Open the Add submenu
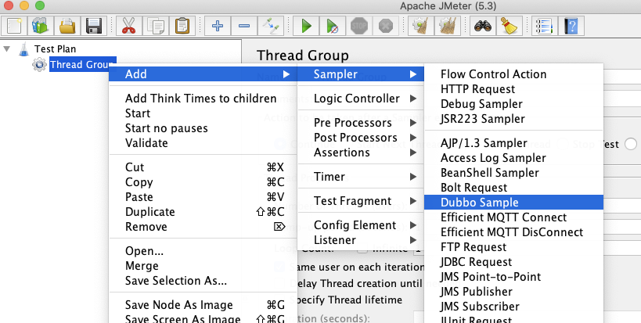This screenshot has height=323, width=641. coord(203,74)
